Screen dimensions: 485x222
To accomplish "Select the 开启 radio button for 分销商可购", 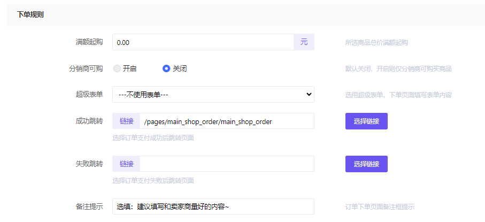I will click(x=117, y=68).
